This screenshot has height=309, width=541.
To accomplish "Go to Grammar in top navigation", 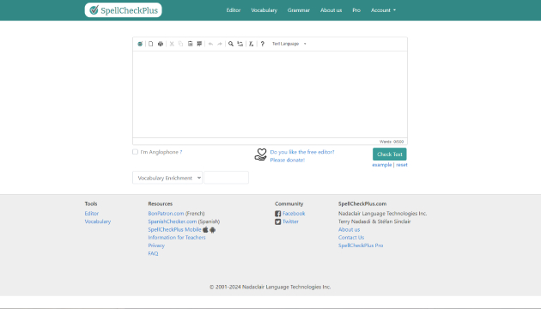I will click(299, 10).
